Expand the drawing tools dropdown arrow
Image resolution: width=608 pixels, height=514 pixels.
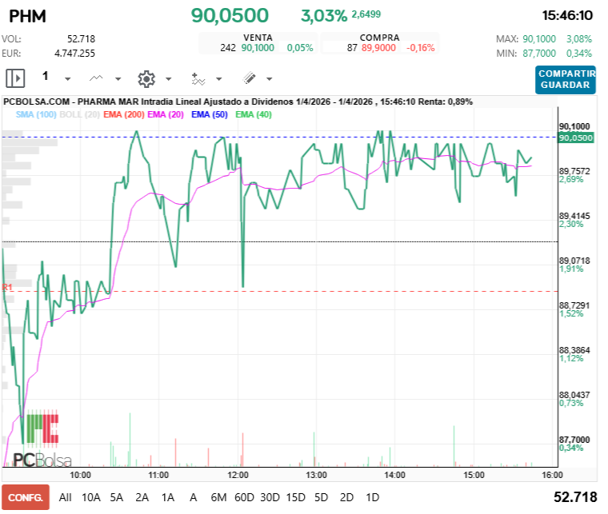click(x=269, y=79)
